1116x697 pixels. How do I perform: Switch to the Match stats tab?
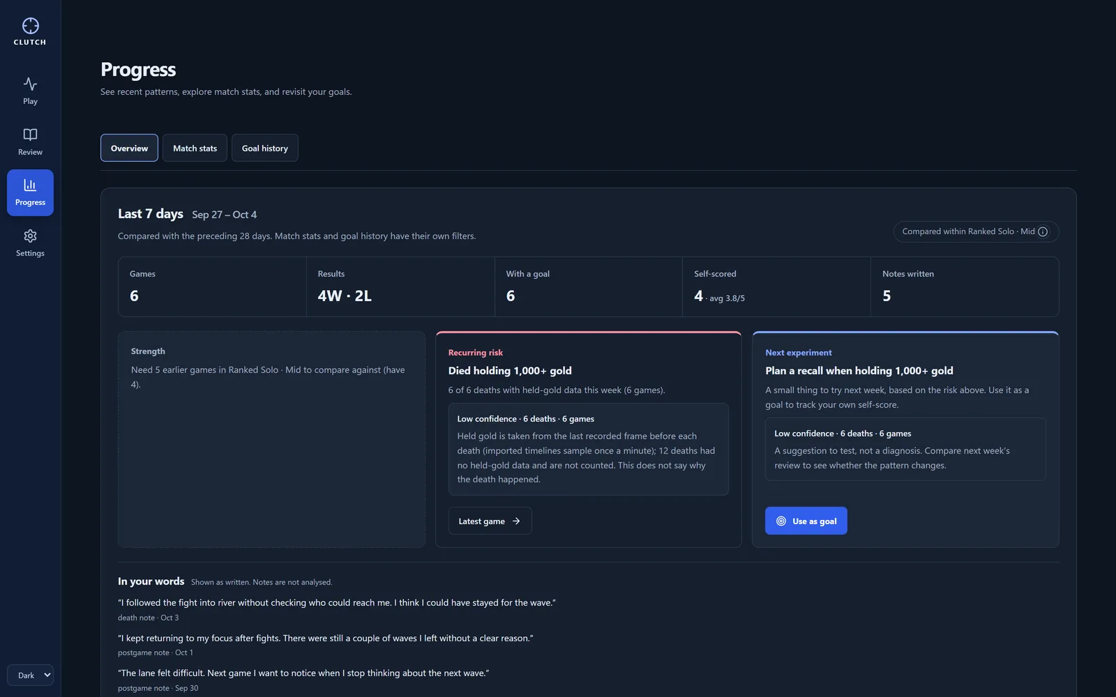(195, 148)
